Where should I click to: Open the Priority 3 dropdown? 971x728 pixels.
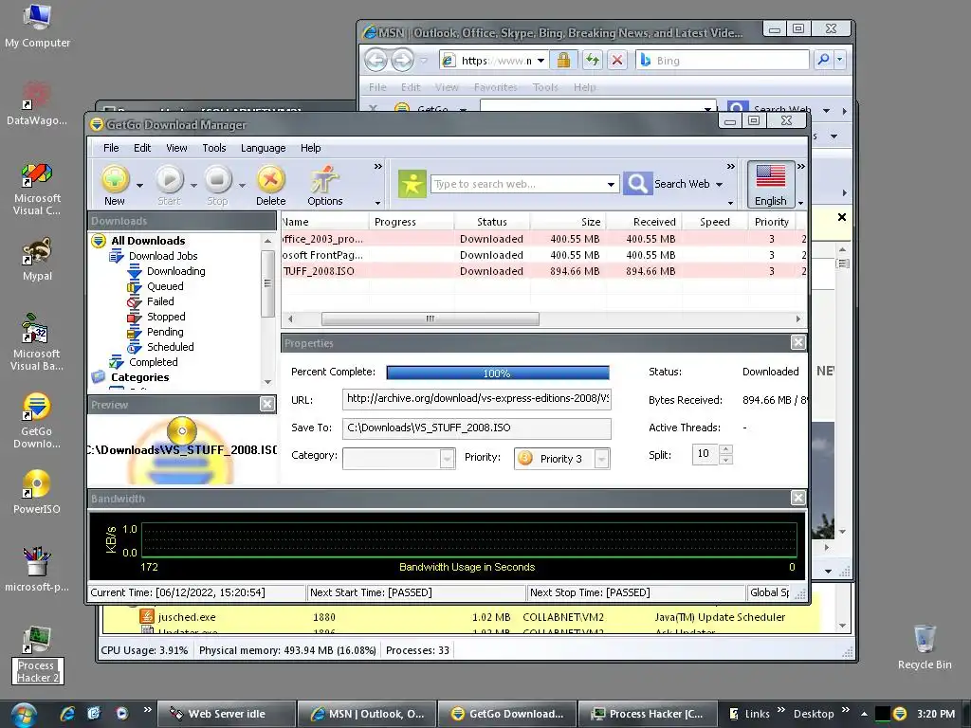601,459
